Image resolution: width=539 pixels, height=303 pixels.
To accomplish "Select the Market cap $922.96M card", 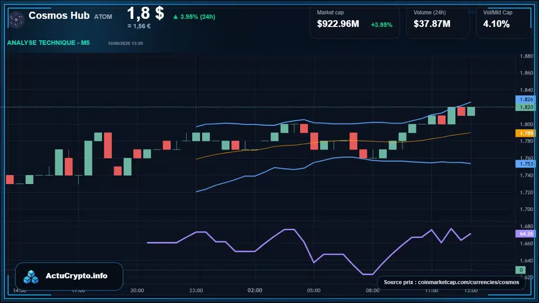I will point(355,22).
